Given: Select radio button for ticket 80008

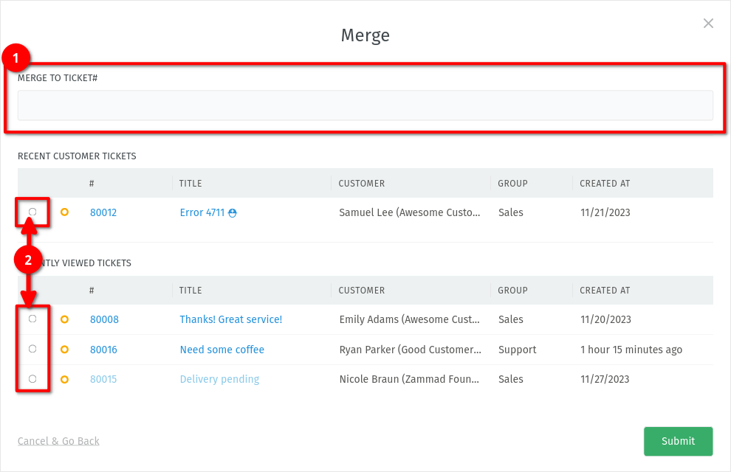Looking at the screenshot, I should tap(32, 319).
